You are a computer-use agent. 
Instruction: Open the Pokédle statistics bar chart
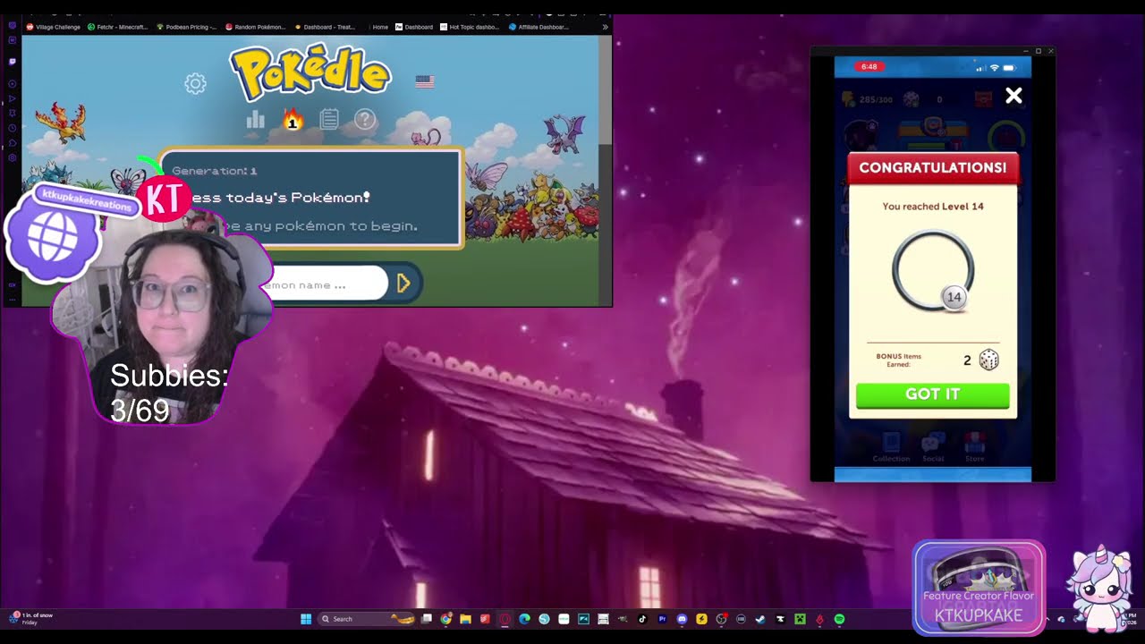[256, 119]
